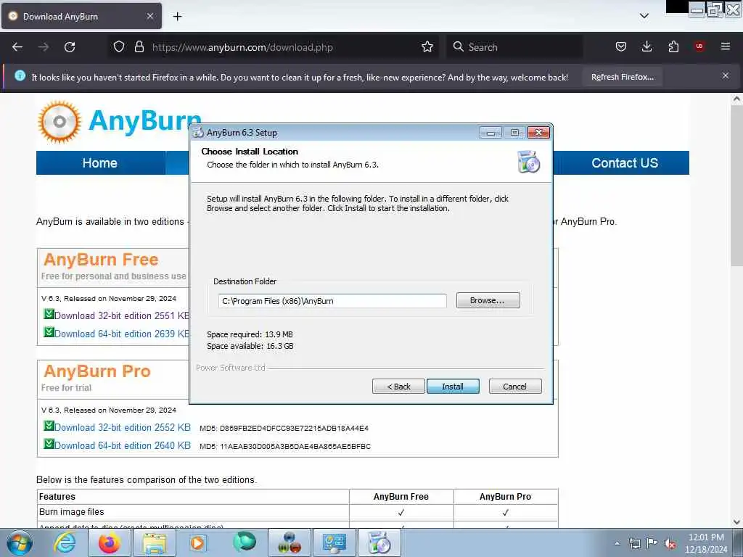The image size is (743, 557).
Task: Click the control panel monitor taskbar icon
Action: pyautogui.click(x=334, y=542)
